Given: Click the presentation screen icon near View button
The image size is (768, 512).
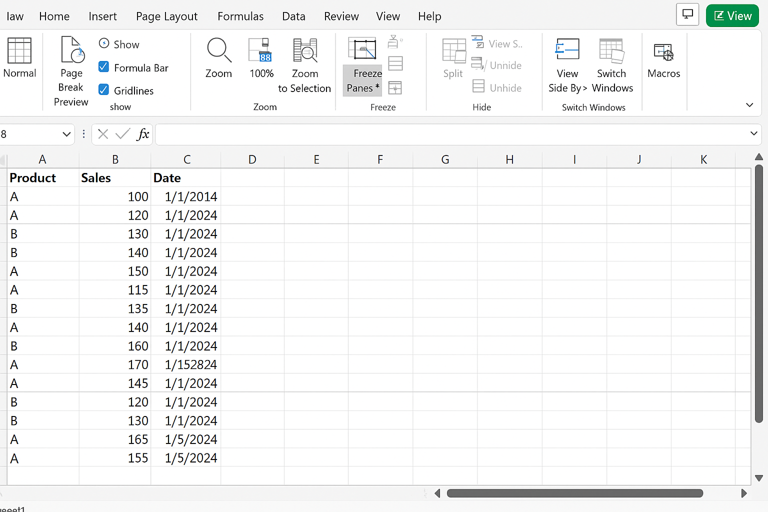Looking at the screenshot, I should (687, 14).
